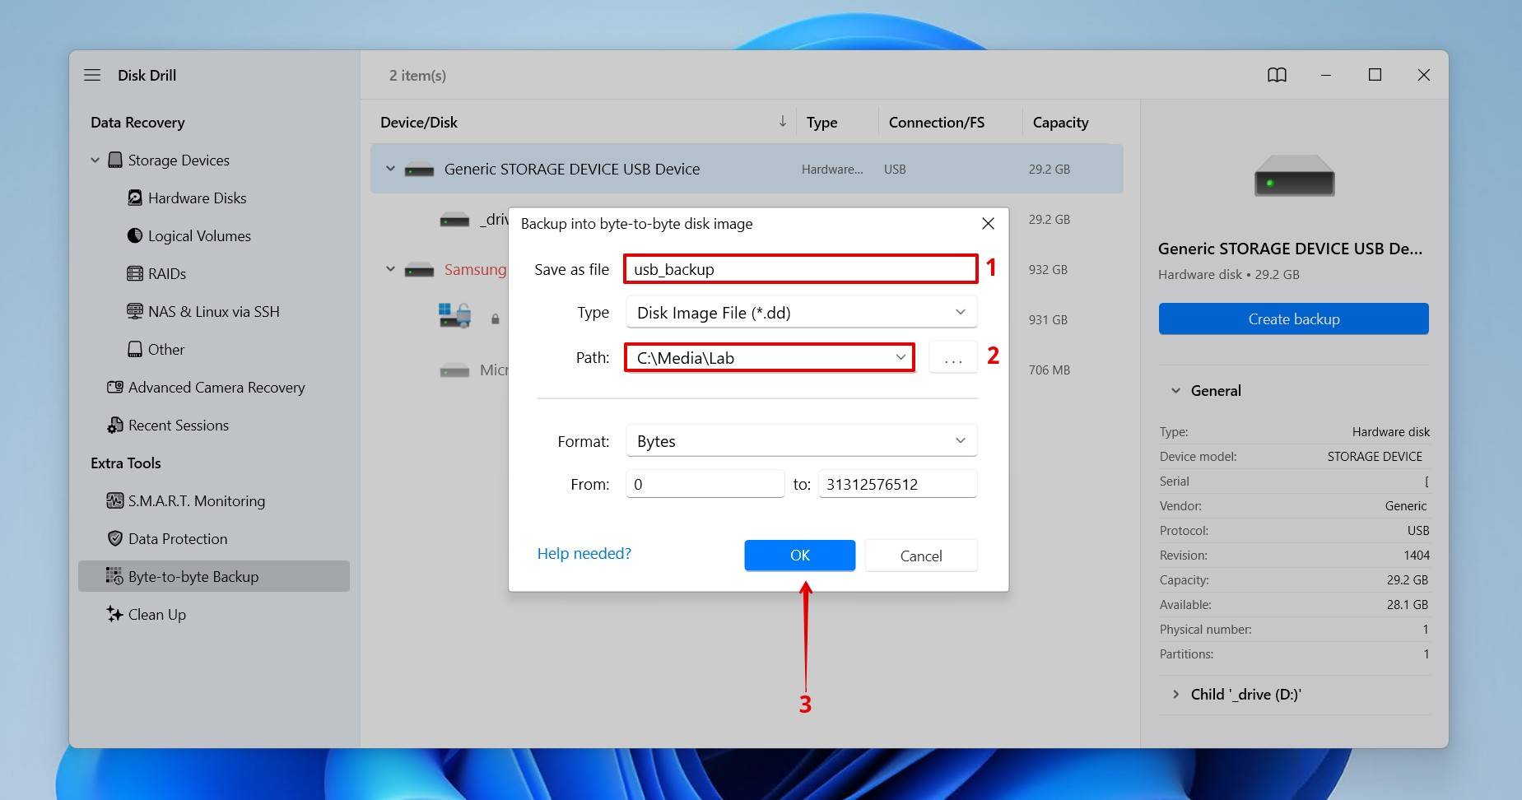Screen dimensions: 1522x800
Task: Open Recent Sessions from the sidebar icon
Action: click(114, 425)
